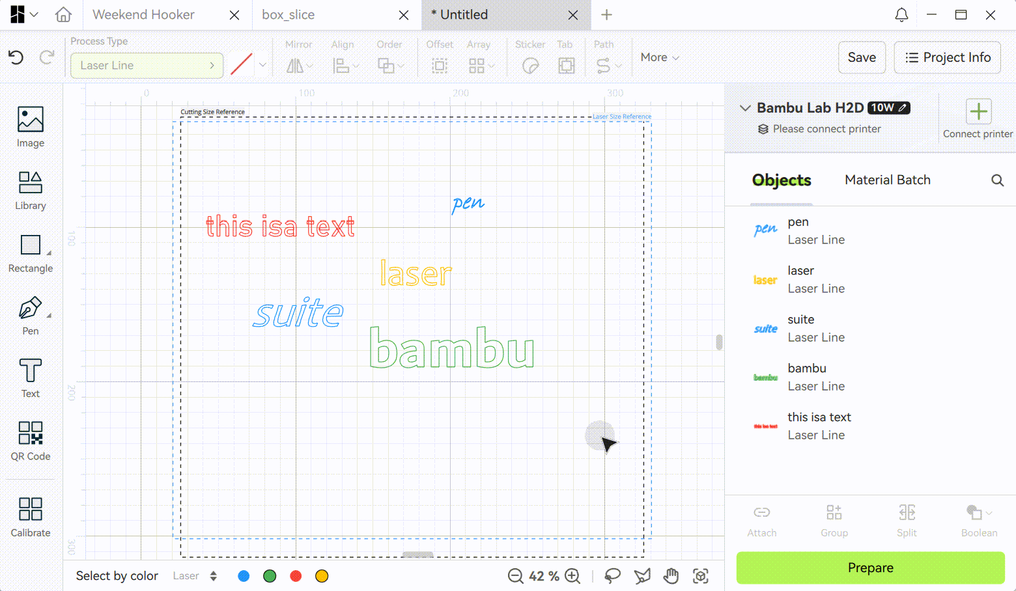This screenshot has height=591, width=1016.
Task: Open the line color dropdown arrow
Action: tap(262, 65)
